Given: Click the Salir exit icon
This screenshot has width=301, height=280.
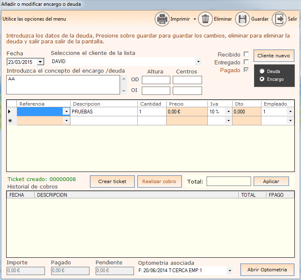Looking at the screenshot, I should [x=279, y=19].
